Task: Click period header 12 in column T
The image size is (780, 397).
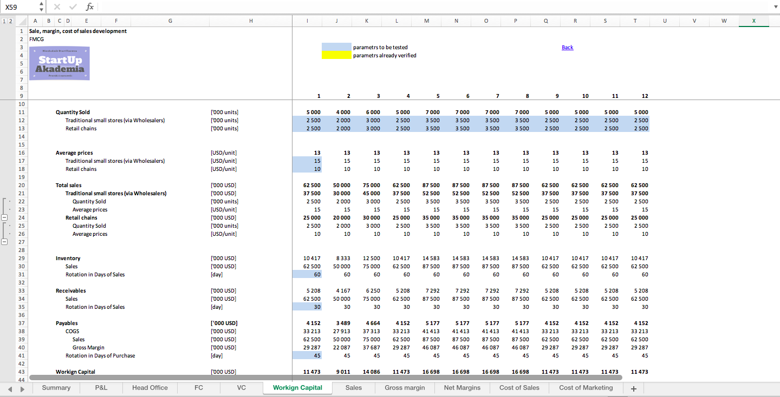Action: point(645,96)
